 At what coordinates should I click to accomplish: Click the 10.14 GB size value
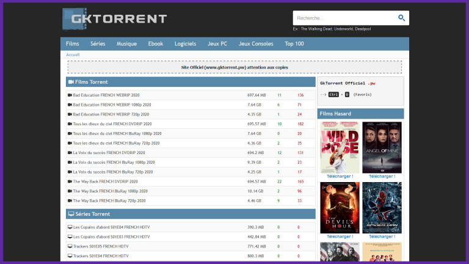pos(255,191)
